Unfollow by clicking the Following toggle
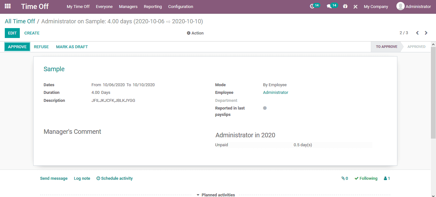The height and width of the screenshot is (197, 436). click(366, 178)
